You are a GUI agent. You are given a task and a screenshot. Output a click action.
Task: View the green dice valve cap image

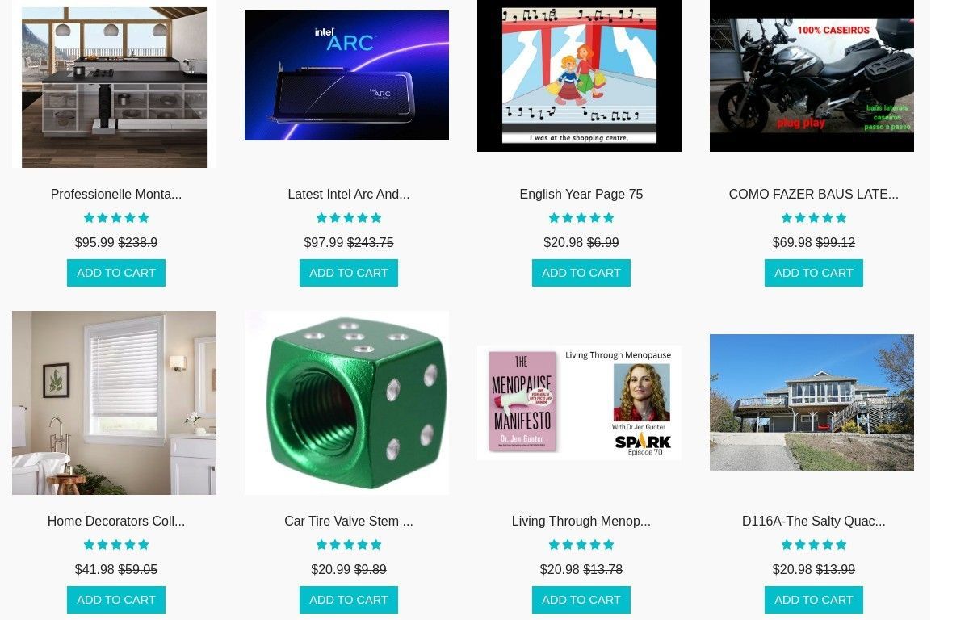pos(346,403)
